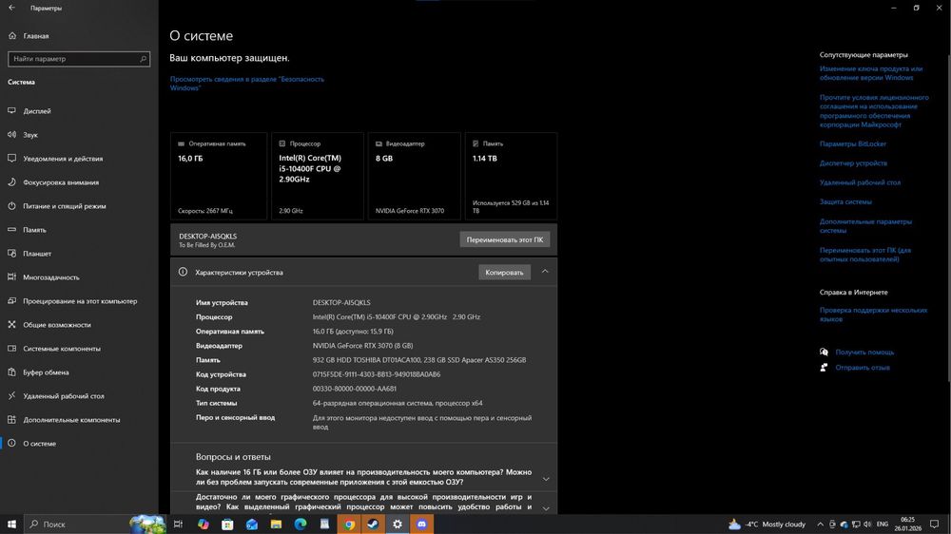Click the taskbar Поиск search box

coord(95,524)
